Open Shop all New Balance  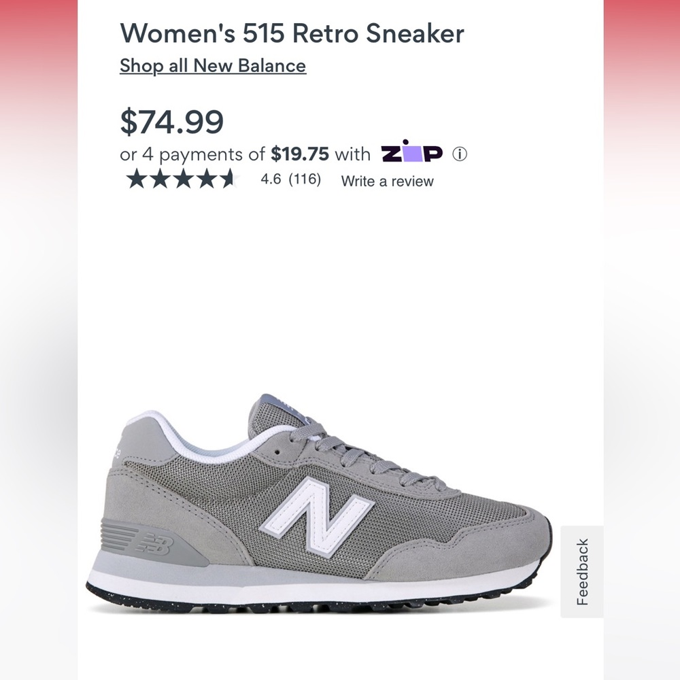coord(212,66)
